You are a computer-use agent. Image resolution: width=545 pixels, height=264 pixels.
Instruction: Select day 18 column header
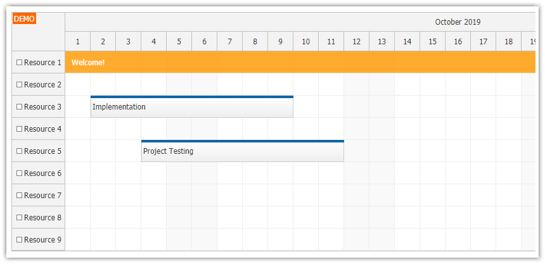tap(508, 42)
